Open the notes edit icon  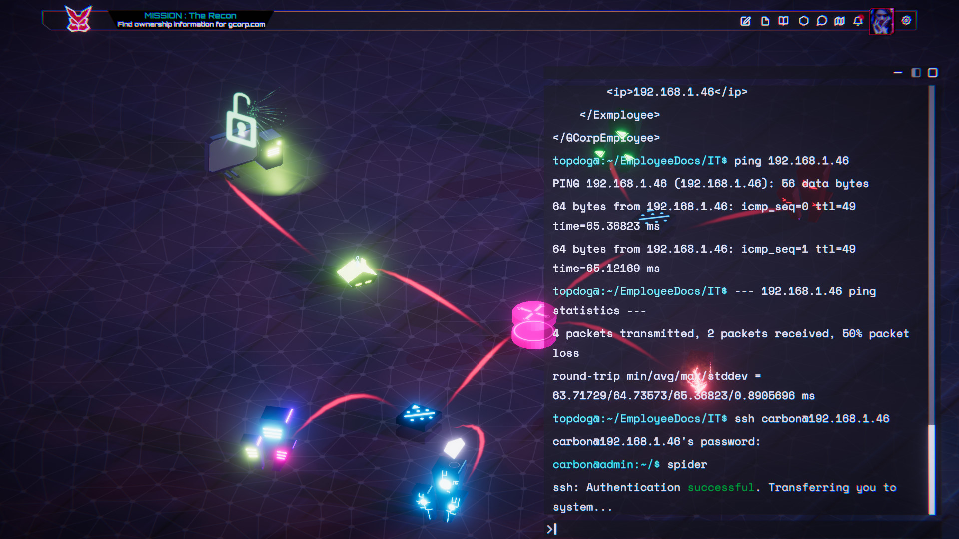coord(745,21)
